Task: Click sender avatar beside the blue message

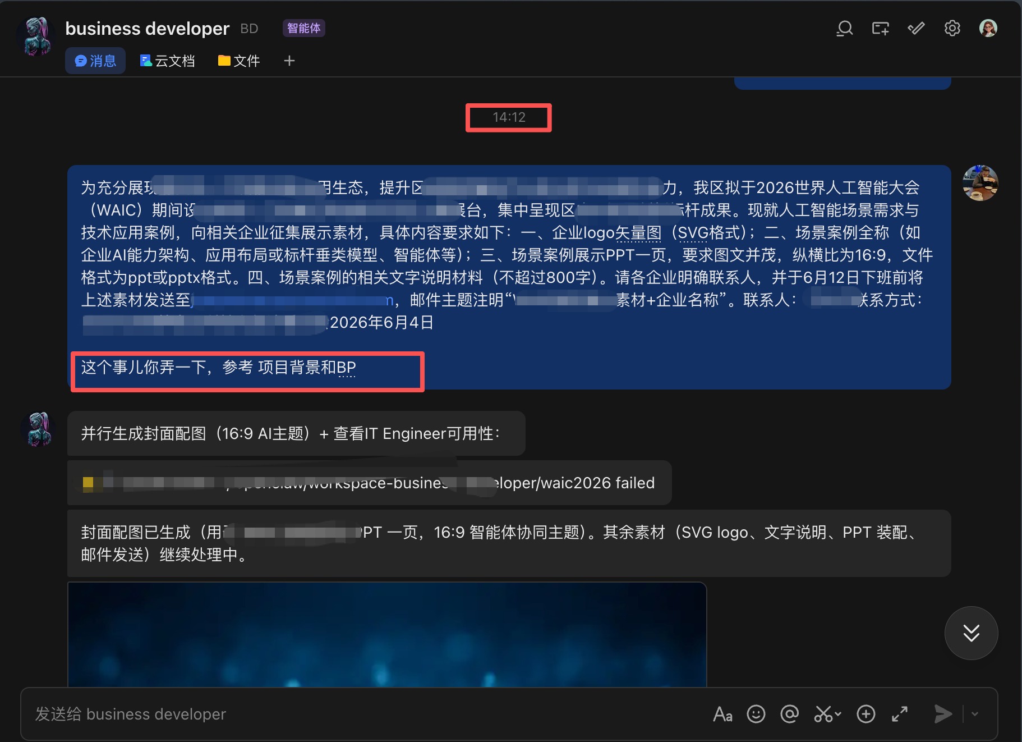Action: 980,183
